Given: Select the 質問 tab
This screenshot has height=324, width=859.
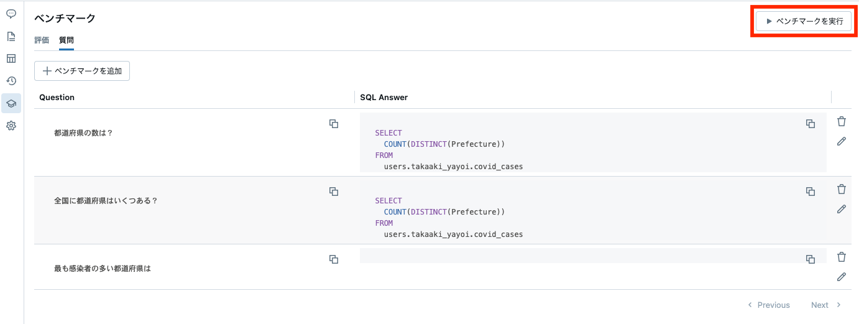Looking at the screenshot, I should (x=67, y=40).
